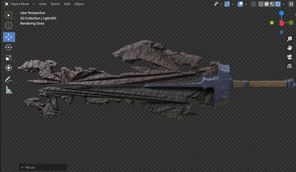
Task: Click the Zoom icon in the viewport sidebar
Action: coord(289,39)
